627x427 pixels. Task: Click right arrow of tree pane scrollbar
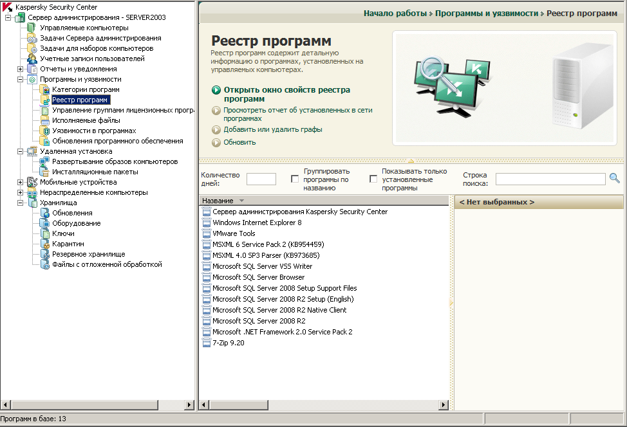[189, 405]
